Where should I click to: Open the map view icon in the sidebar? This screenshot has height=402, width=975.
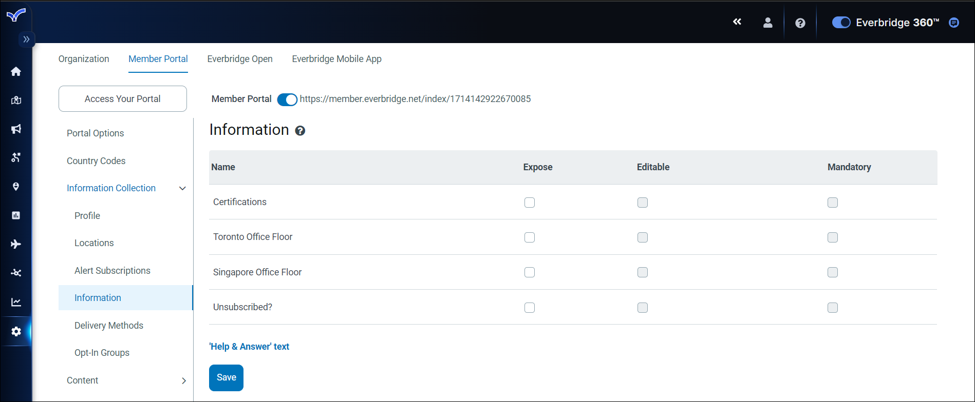pos(16,100)
